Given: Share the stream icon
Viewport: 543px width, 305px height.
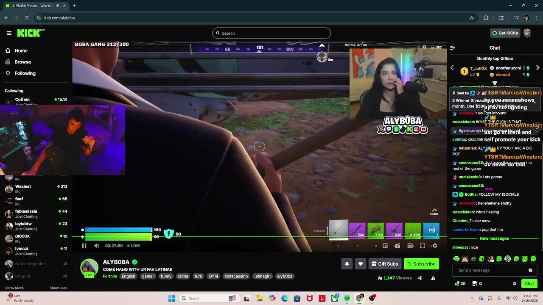Looking at the screenshot, I should pos(420,278).
